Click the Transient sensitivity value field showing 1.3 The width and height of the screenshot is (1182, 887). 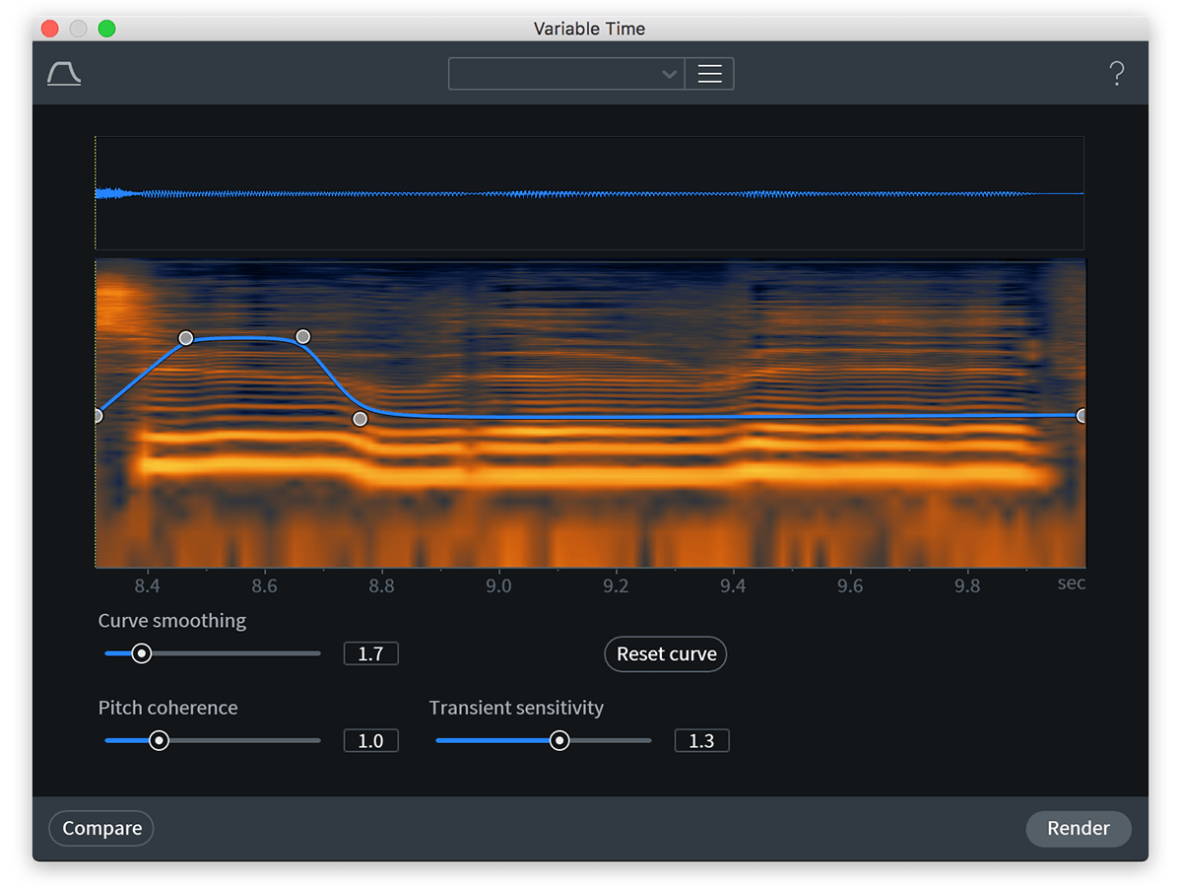(x=701, y=739)
